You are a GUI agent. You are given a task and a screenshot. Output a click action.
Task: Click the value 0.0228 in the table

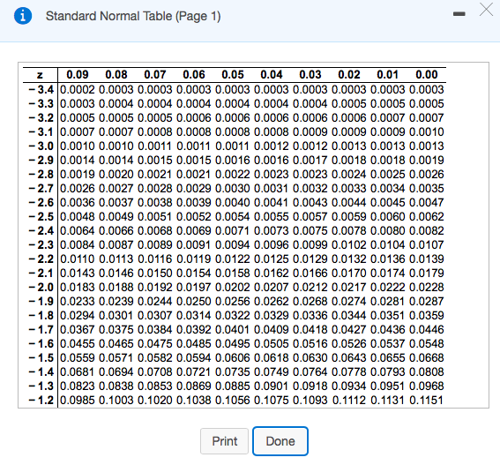427,287
